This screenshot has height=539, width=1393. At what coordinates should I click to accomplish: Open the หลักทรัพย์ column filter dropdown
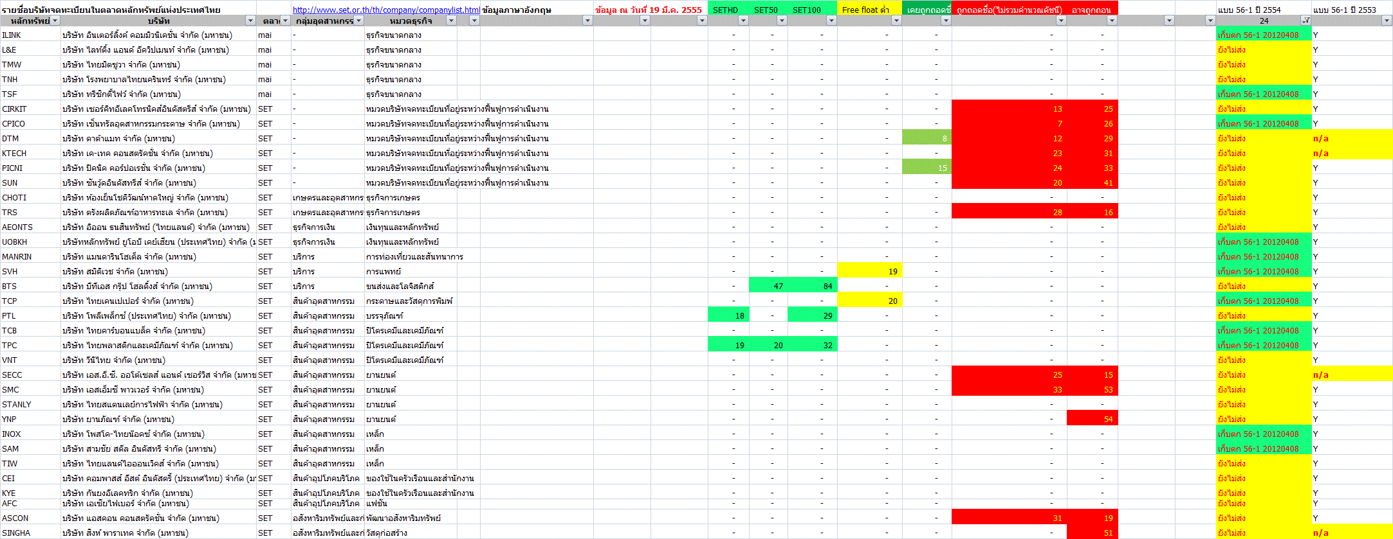55,21
